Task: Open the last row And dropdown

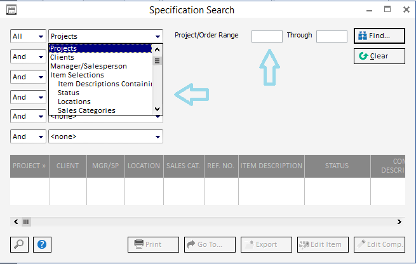Action: tap(28, 136)
